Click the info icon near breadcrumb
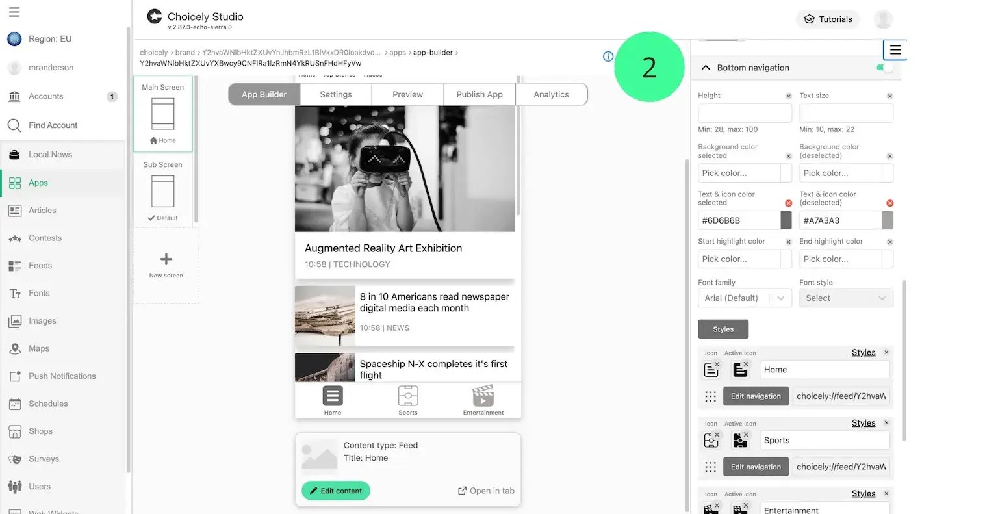The height and width of the screenshot is (514, 998). pyautogui.click(x=608, y=57)
